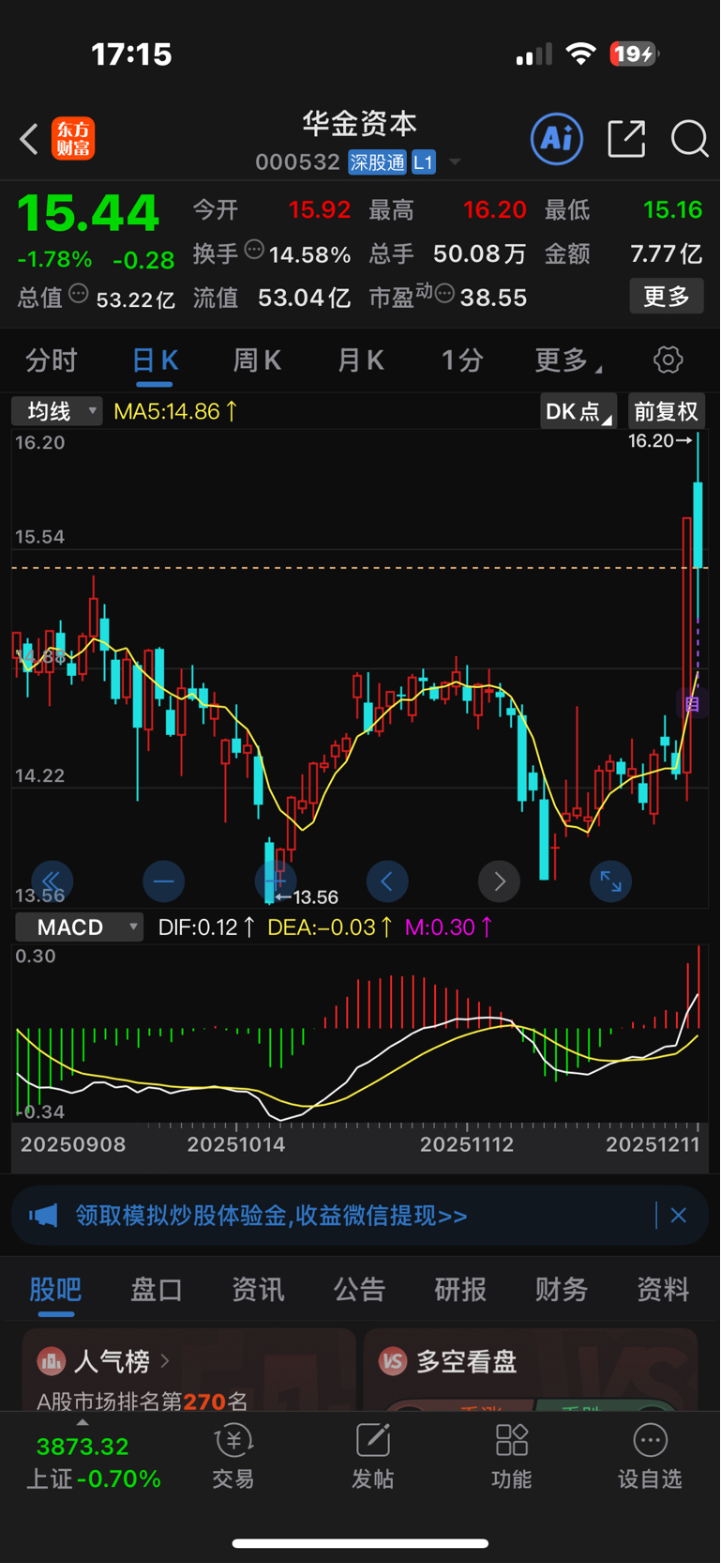Open 财务 tab
Screen dimensions: 721x1563
click(x=562, y=1290)
